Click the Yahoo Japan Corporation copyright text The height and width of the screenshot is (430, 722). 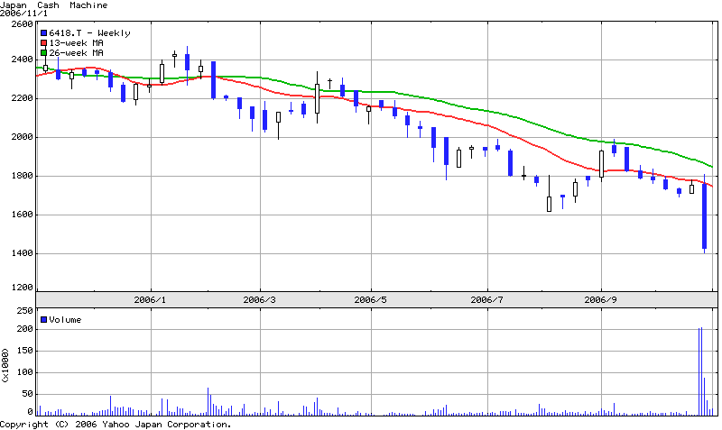coord(116,424)
